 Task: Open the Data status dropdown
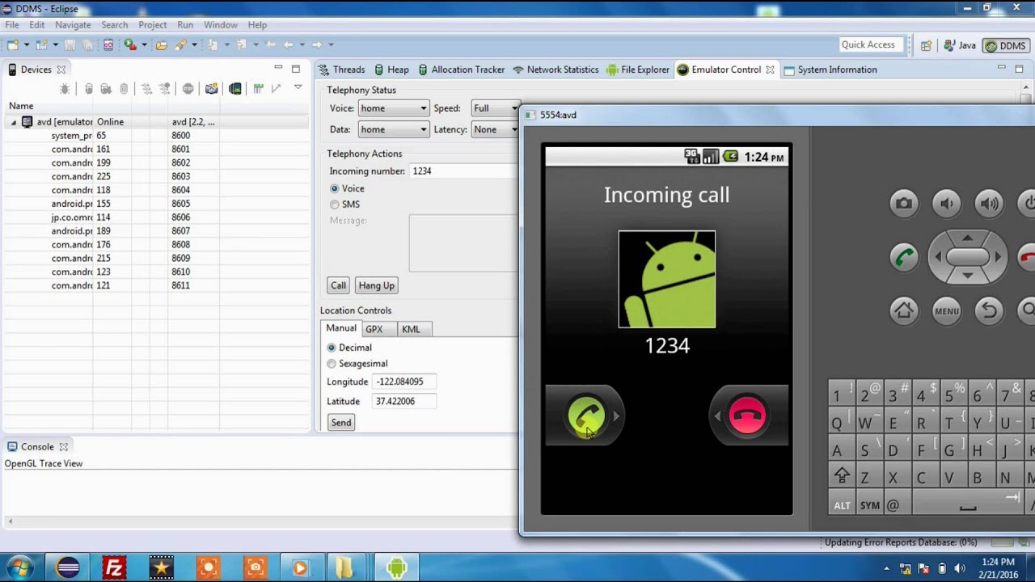point(393,129)
